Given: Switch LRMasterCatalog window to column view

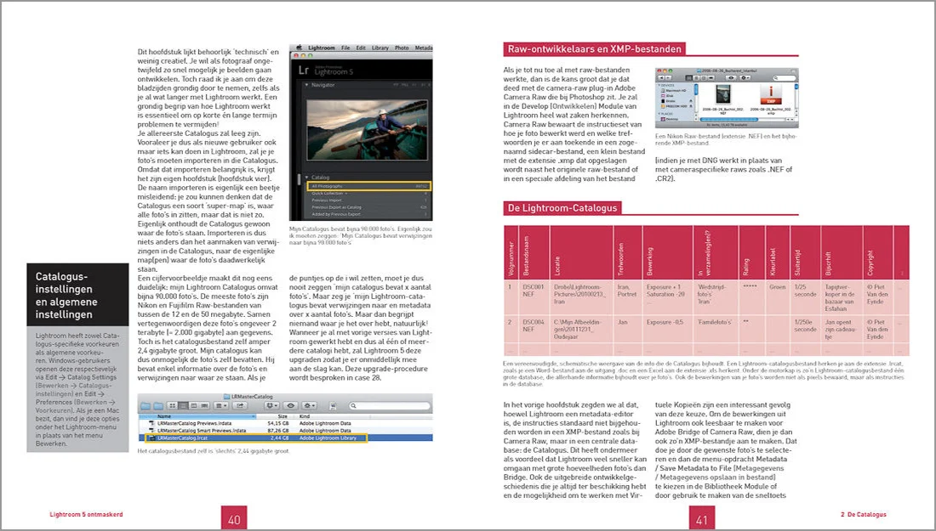Looking at the screenshot, I should [194, 406].
